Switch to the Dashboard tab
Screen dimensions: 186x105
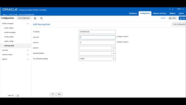pos(133,13)
